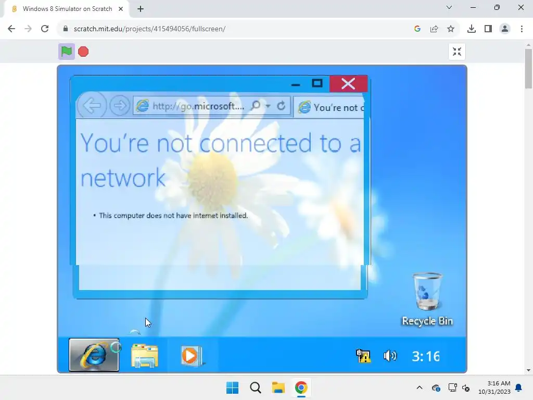Screen dimensions: 533x400
Task: Close the Windows 8 Simulator tab
Action: (x=121, y=9)
